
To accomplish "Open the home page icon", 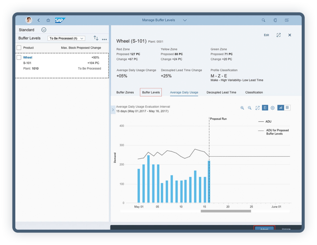I will tap(48, 20).
